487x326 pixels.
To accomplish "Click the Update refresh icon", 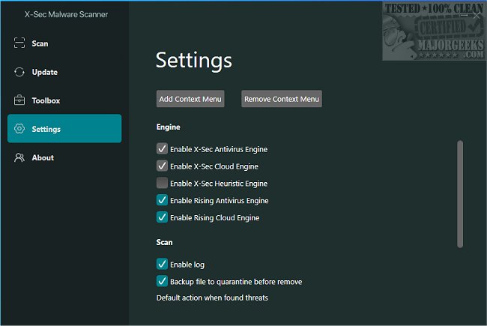I will (19, 72).
